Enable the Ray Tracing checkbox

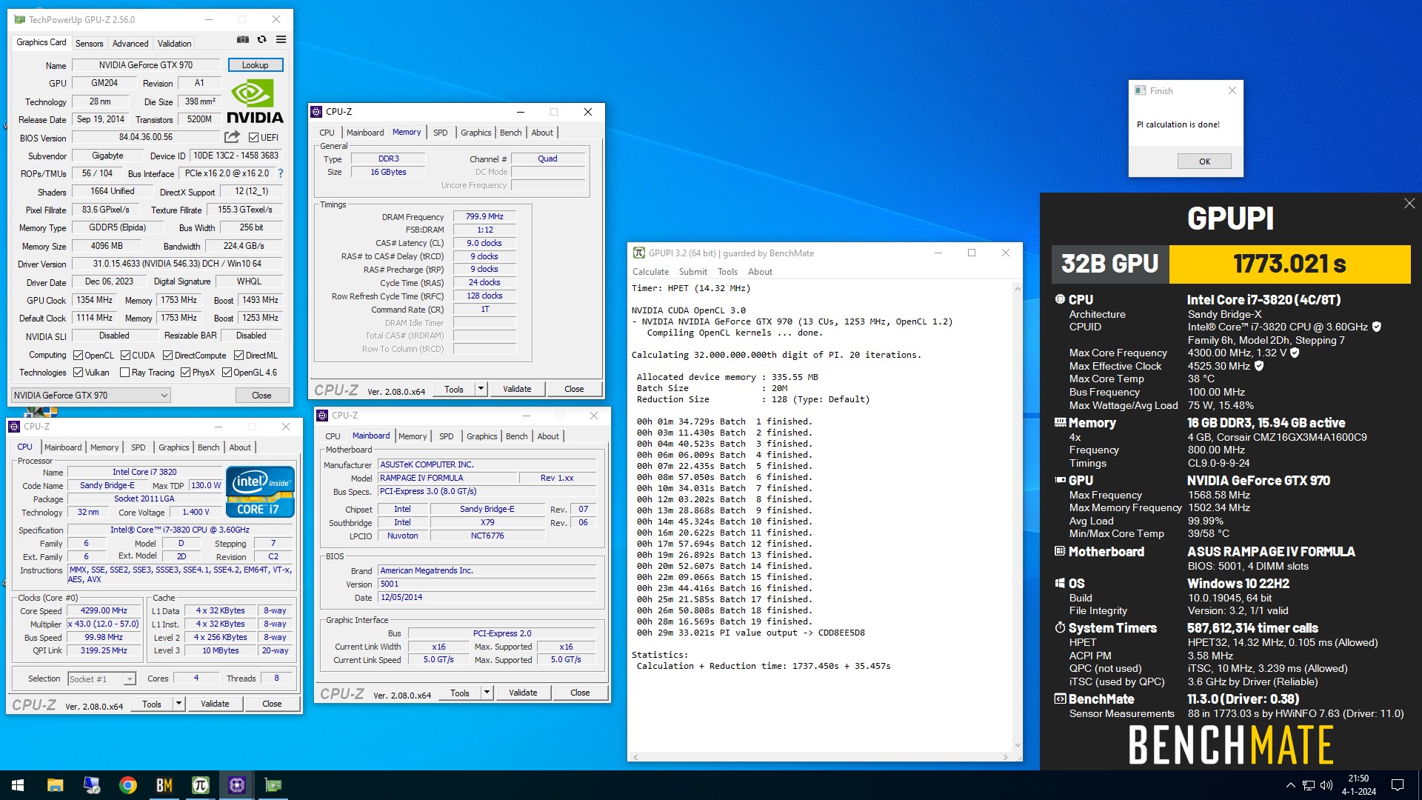(124, 373)
